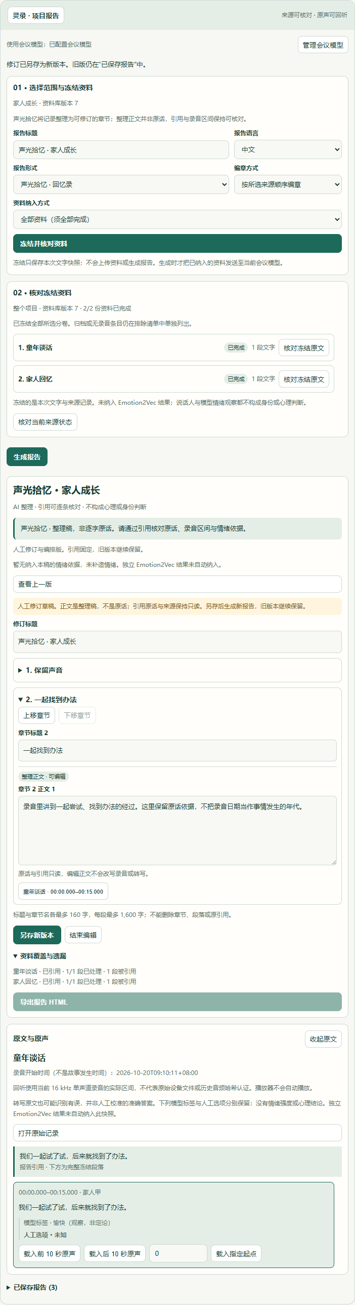Click the quoted line 报告引用 · 下方为完整冻结段落

(x=62, y=1167)
